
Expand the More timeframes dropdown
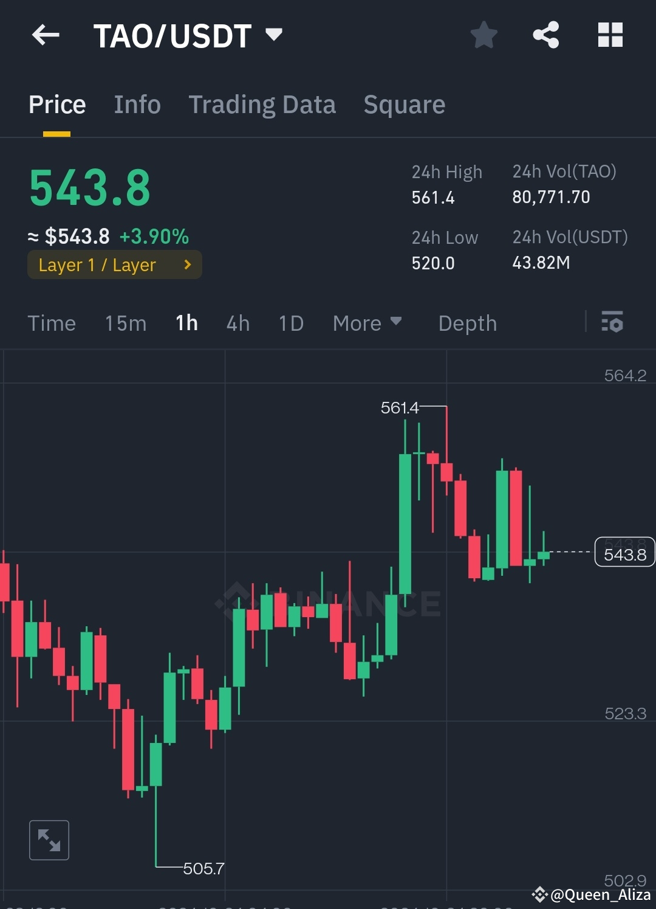367,323
